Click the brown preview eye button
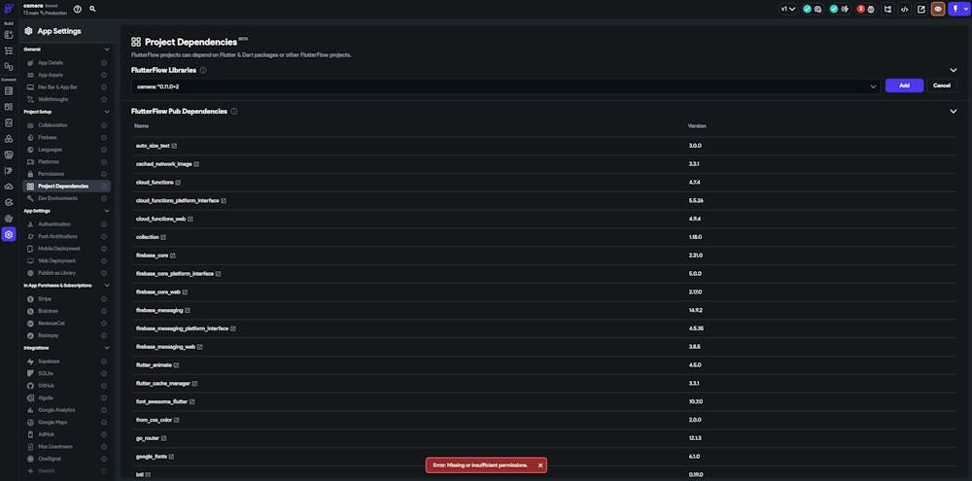972x481 pixels. point(938,10)
